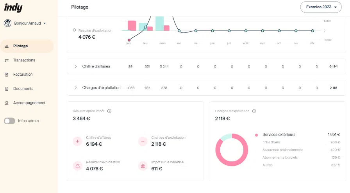Toggle the Infos admin switch

(x=9, y=121)
